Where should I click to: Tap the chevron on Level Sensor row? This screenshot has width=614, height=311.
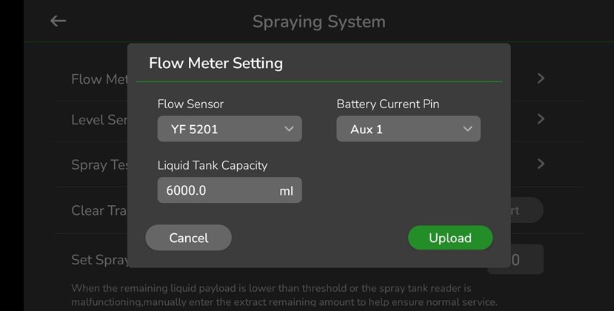(541, 118)
